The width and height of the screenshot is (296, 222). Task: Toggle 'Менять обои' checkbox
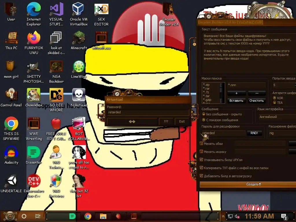(x=201, y=143)
